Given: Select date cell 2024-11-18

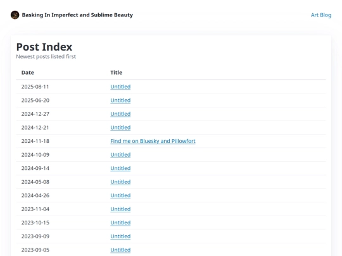Looking at the screenshot, I should point(35,141).
